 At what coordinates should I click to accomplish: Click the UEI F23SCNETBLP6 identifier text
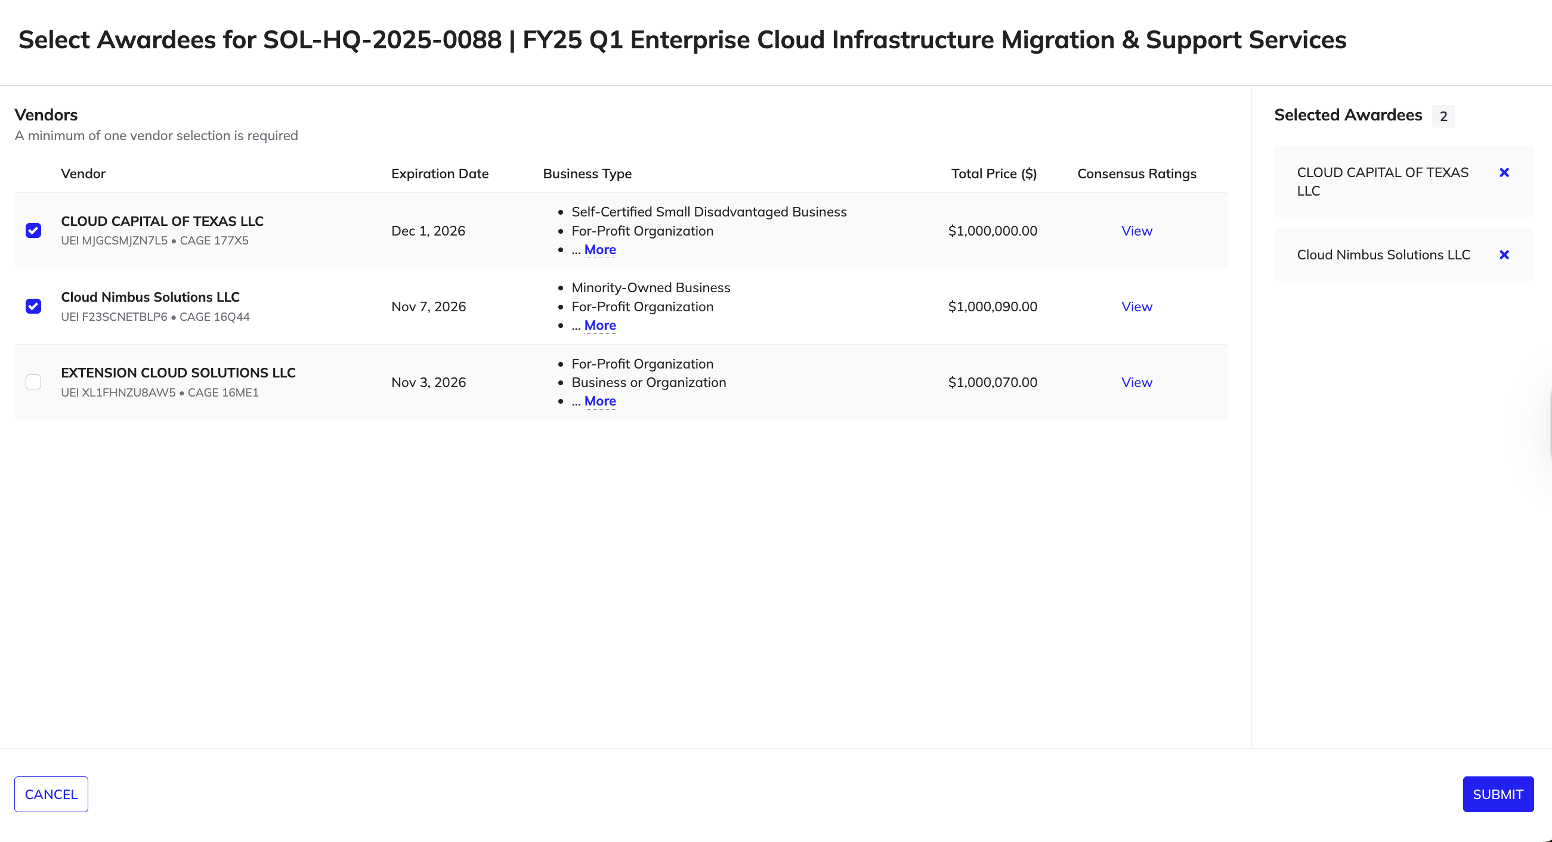click(114, 317)
